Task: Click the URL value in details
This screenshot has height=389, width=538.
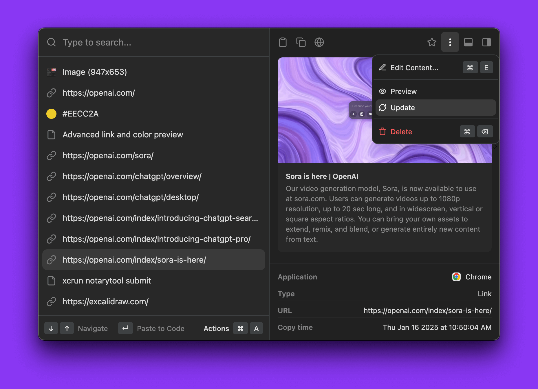Action: 428,310
